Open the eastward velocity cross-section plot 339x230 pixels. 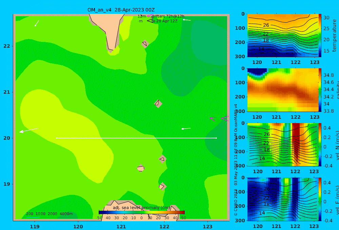coord(283,199)
